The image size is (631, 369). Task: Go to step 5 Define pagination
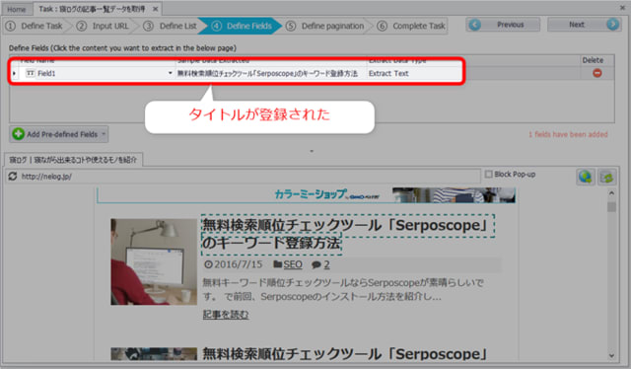pos(325,26)
